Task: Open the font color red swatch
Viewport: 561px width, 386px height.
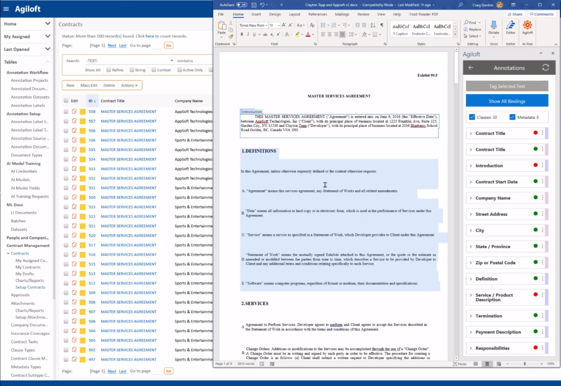Action: (308, 34)
